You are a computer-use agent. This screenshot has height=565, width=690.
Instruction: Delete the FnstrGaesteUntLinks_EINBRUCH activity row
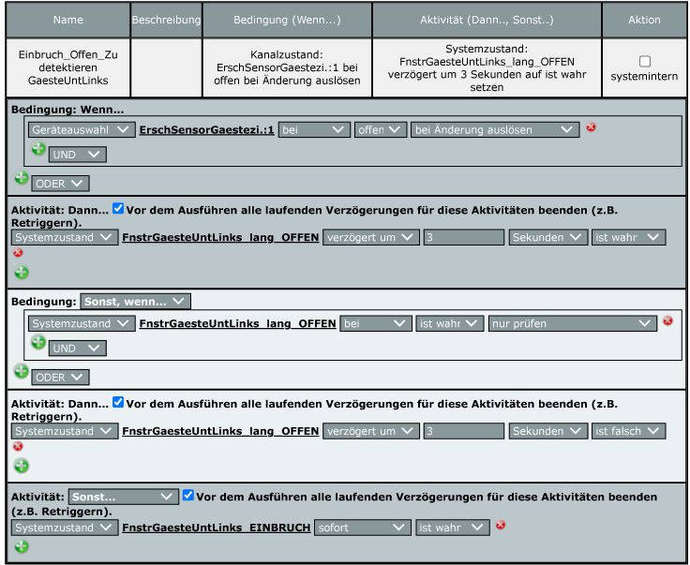pos(501,525)
